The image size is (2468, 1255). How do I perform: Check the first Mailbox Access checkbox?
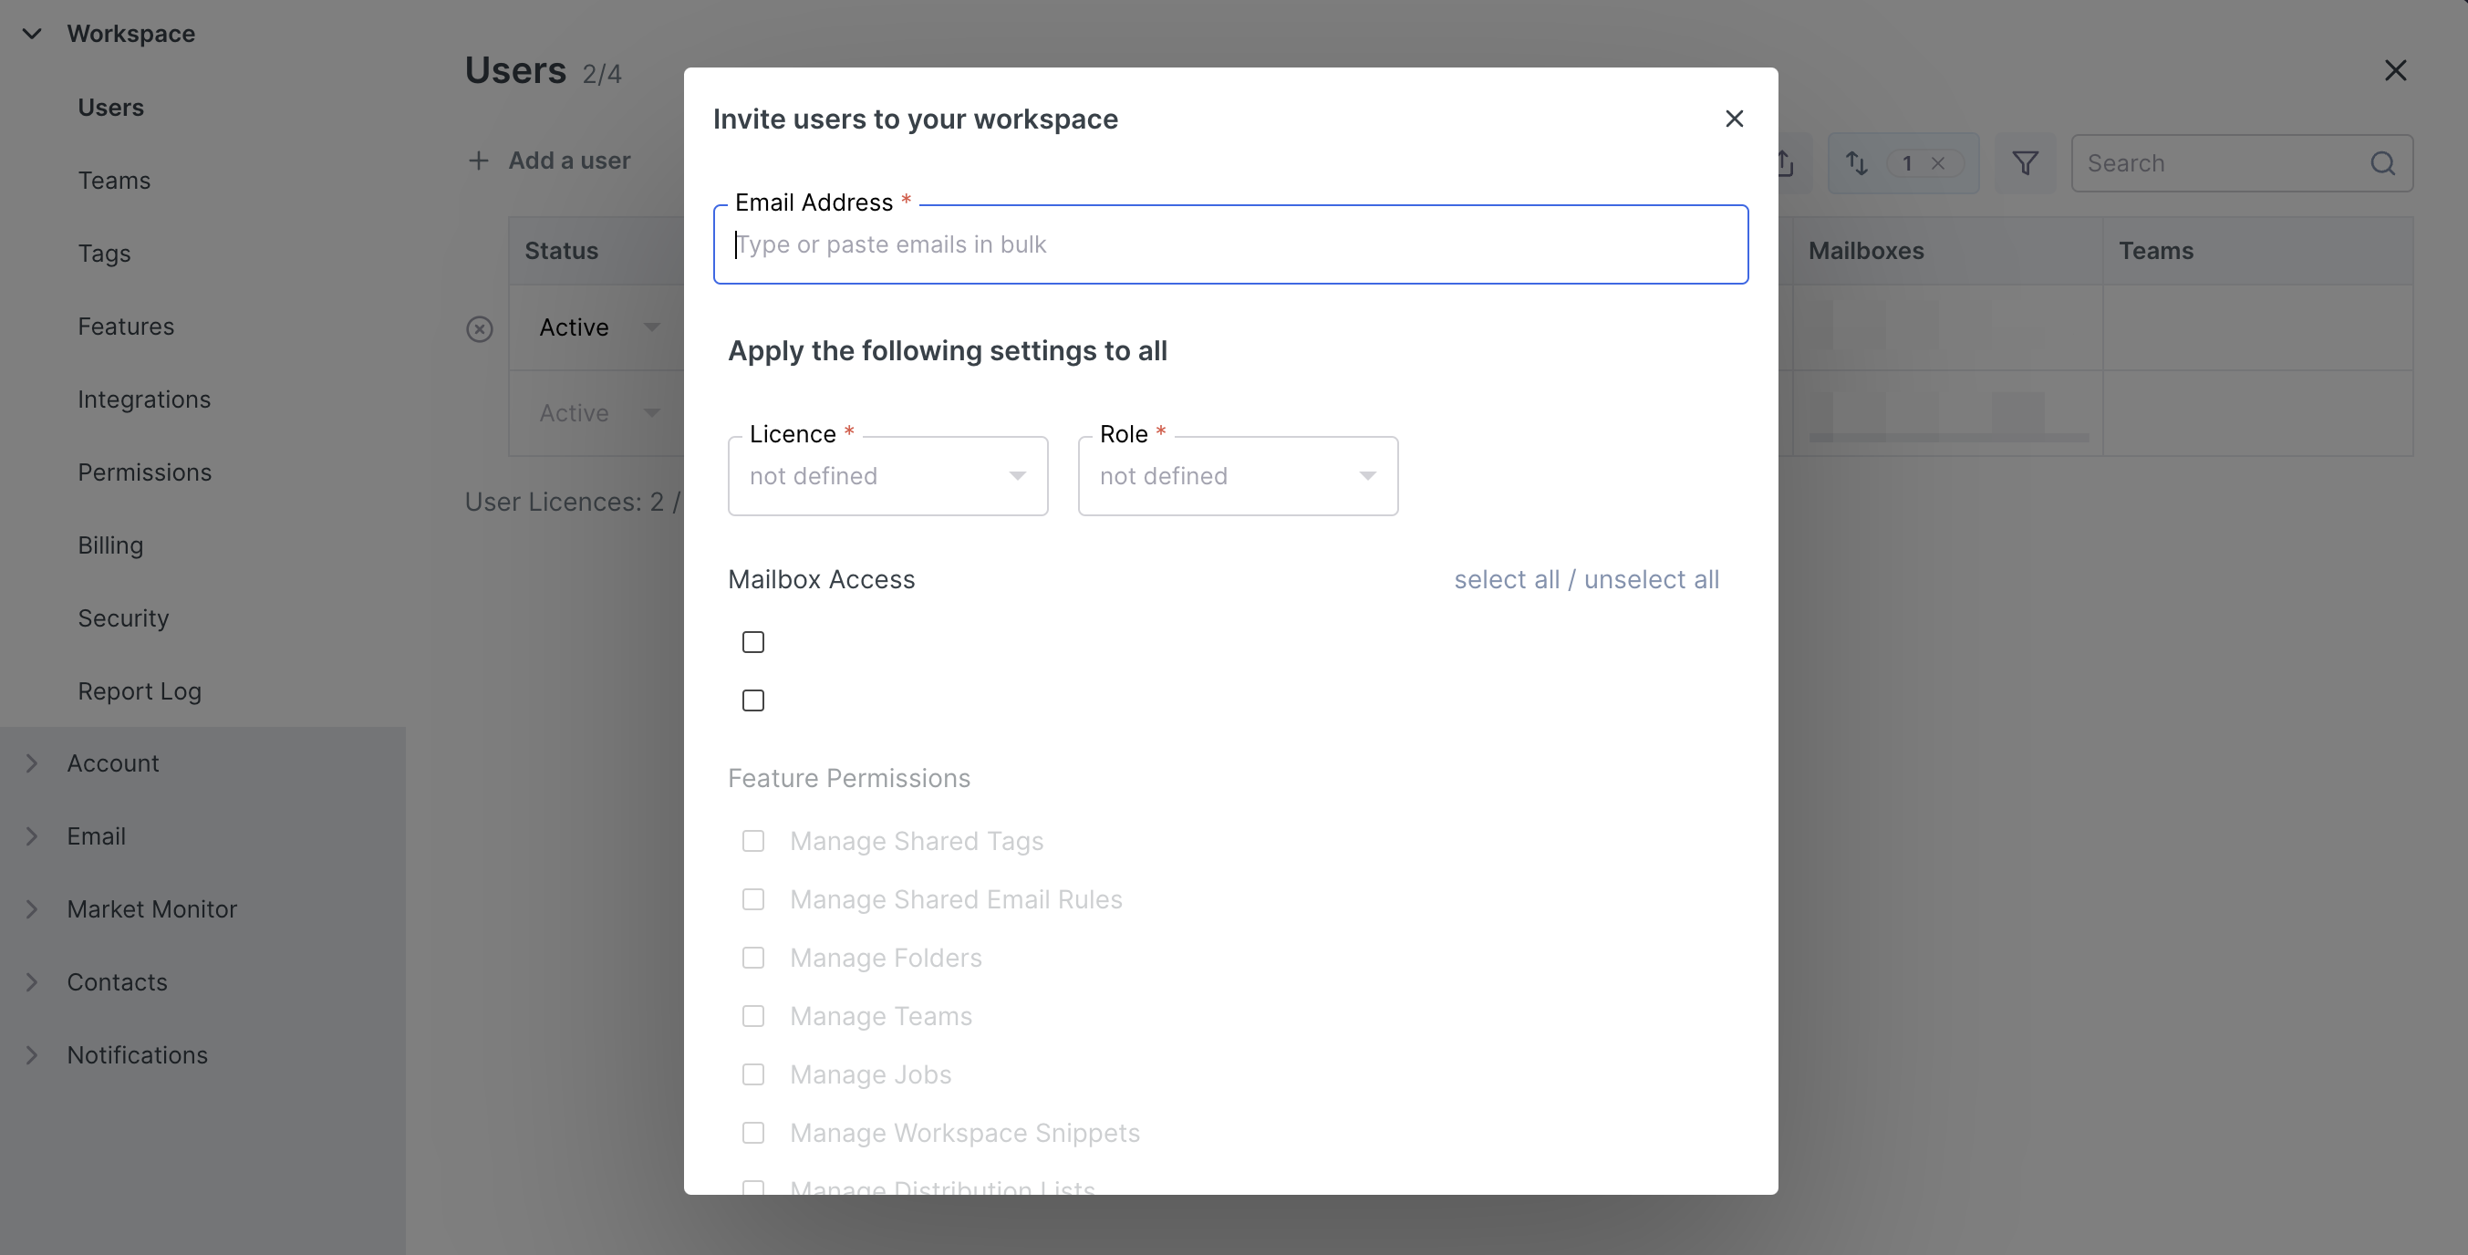click(x=753, y=642)
